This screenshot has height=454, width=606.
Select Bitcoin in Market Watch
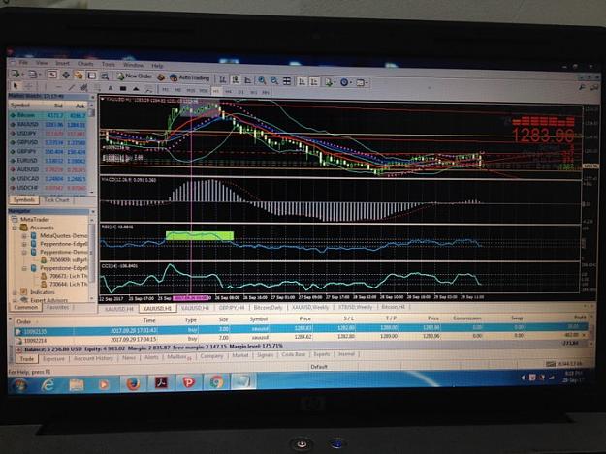(x=48, y=115)
